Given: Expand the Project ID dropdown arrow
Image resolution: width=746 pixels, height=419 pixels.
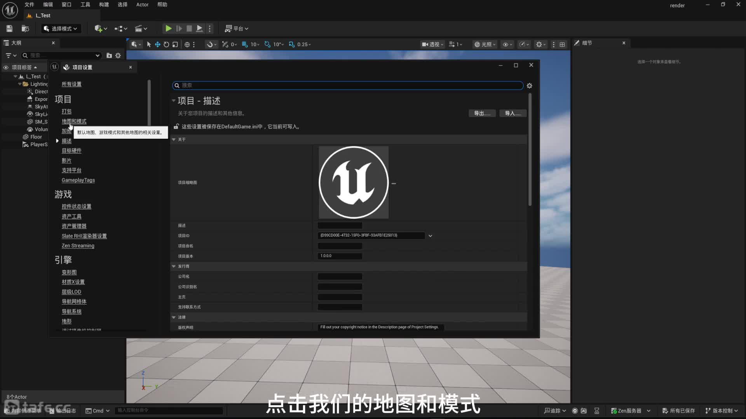Looking at the screenshot, I should point(430,235).
